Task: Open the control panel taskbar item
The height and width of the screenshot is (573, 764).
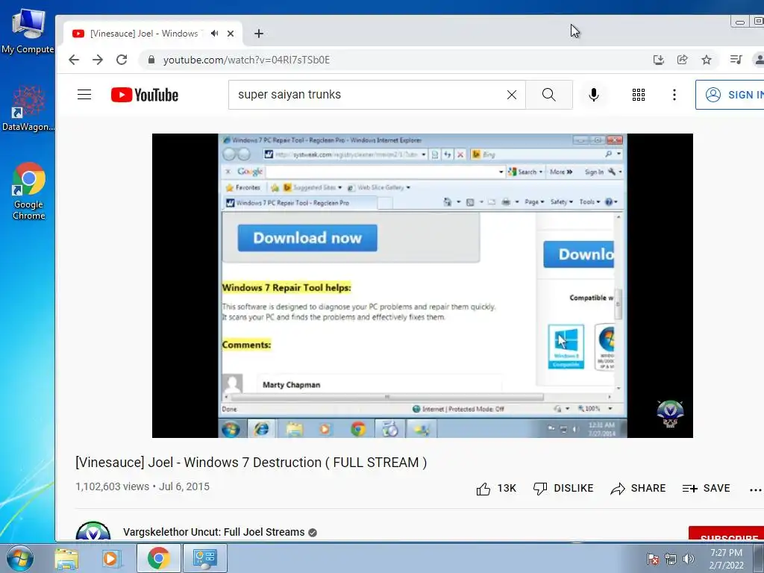Action: pyautogui.click(x=205, y=558)
